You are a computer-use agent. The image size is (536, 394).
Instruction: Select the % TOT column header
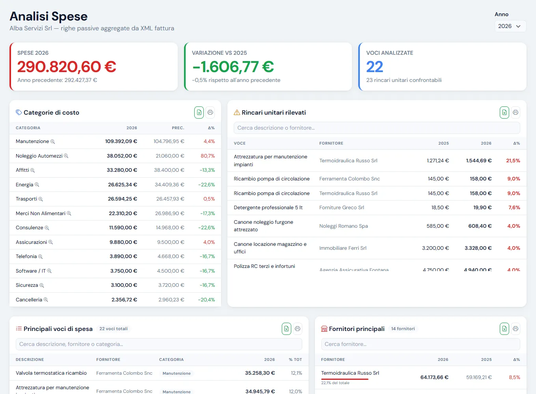pos(295,360)
